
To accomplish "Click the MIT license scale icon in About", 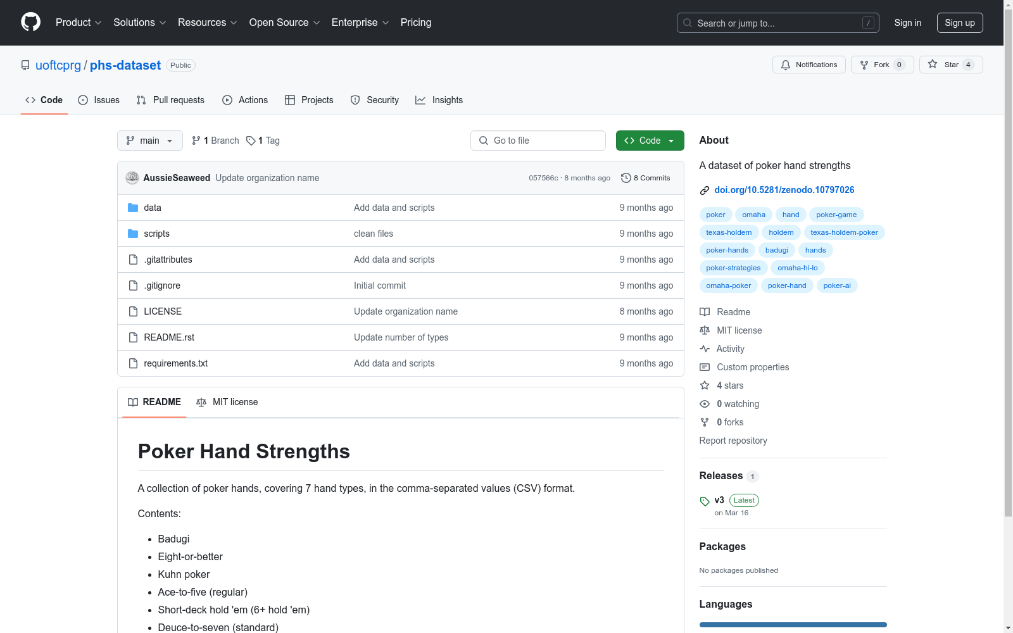I will [705, 330].
